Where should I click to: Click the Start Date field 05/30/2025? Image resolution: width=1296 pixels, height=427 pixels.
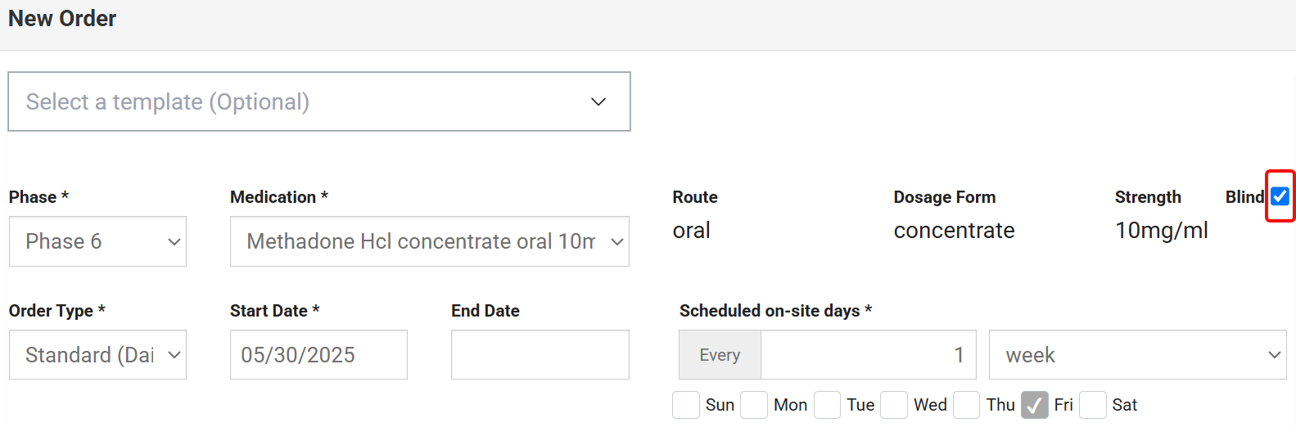(x=318, y=355)
